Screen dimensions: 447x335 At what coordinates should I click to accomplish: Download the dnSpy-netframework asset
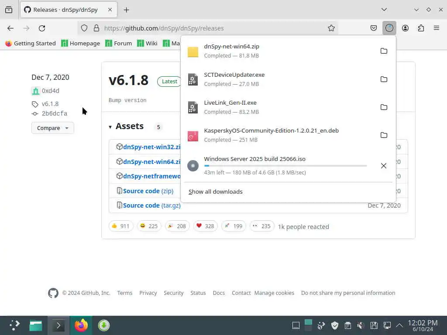pos(151,176)
